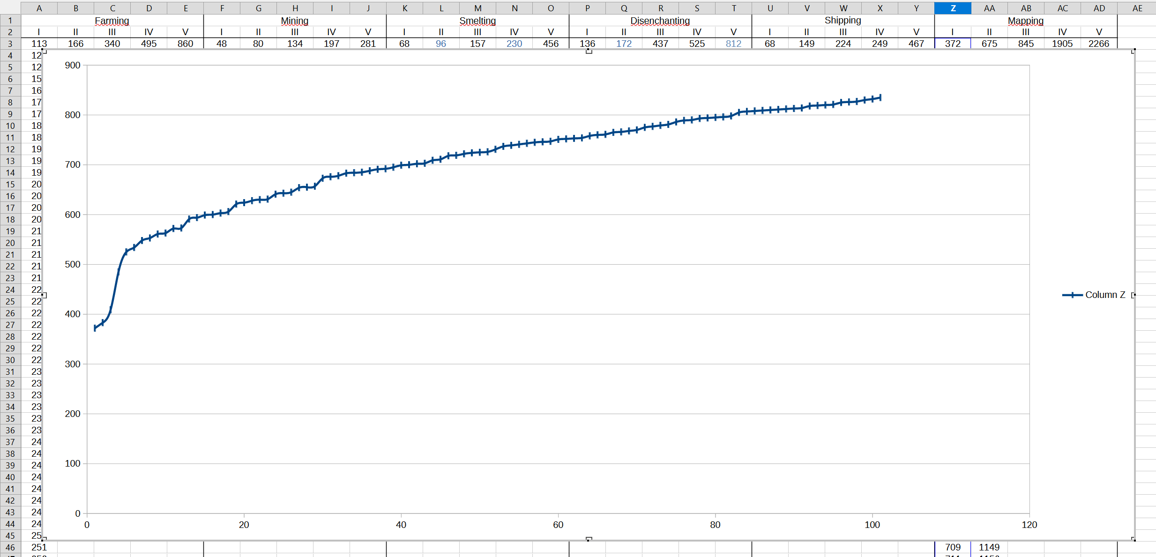Click the Mining heading cell

click(295, 21)
